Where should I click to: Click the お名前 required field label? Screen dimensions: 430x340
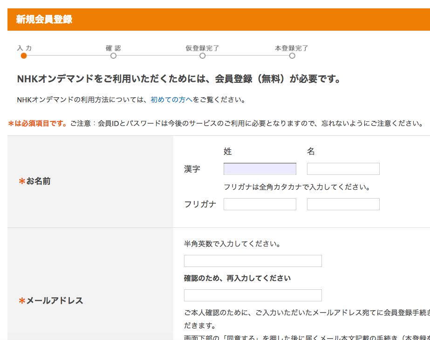tap(34, 181)
